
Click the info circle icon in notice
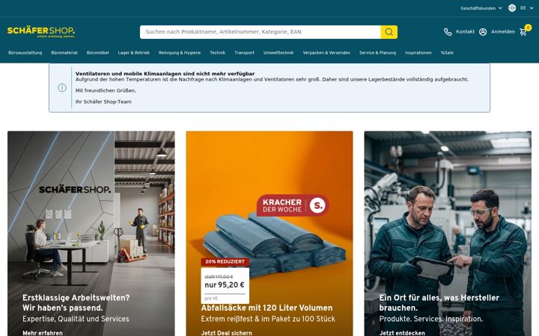(x=62, y=88)
